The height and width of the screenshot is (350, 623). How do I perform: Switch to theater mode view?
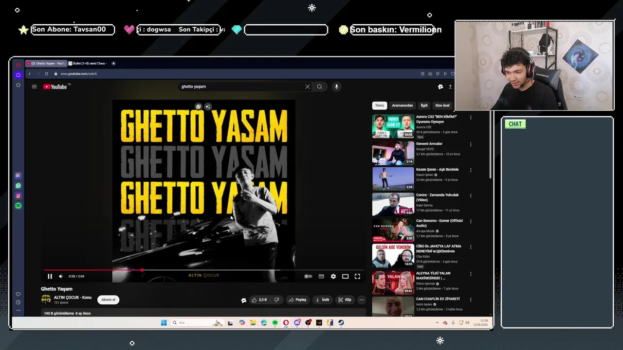pyautogui.click(x=345, y=276)
